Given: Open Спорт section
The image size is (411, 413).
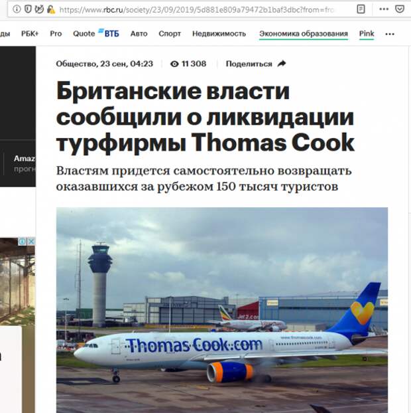Looking at the screenshot, I should pos(170,34).
